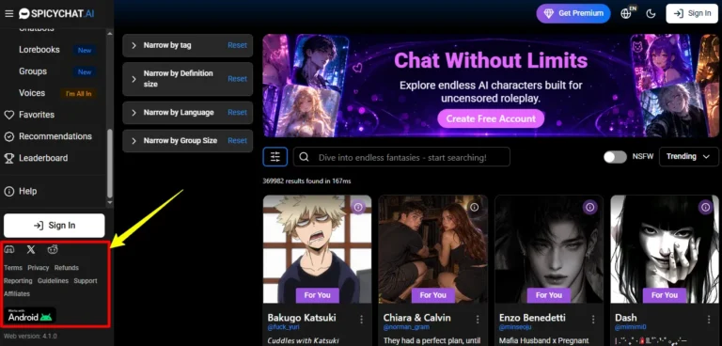722x346 pixels.
Task: Open more options for Bakugo Katsuki
Action: pyautogui.click(x=361, y=320)
